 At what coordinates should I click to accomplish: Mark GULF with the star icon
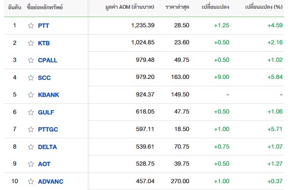click(31, 112)
